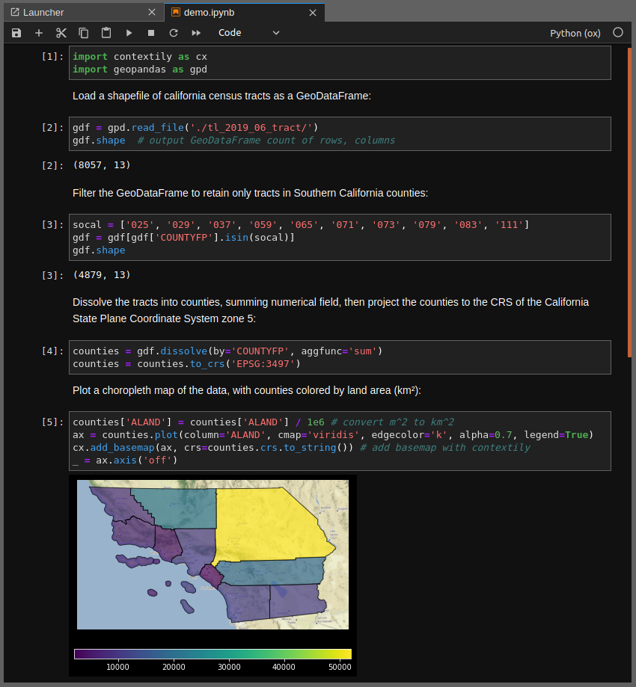Image resolution: width=636 pixels, height=687 pixels.
Task: Insert a new cell with plus icon
Action: click(x=39, y=33)
